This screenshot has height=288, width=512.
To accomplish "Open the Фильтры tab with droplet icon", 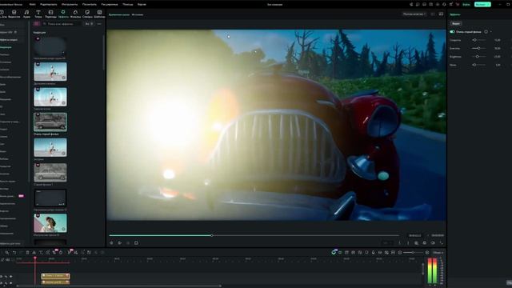I will coord(75,14).
